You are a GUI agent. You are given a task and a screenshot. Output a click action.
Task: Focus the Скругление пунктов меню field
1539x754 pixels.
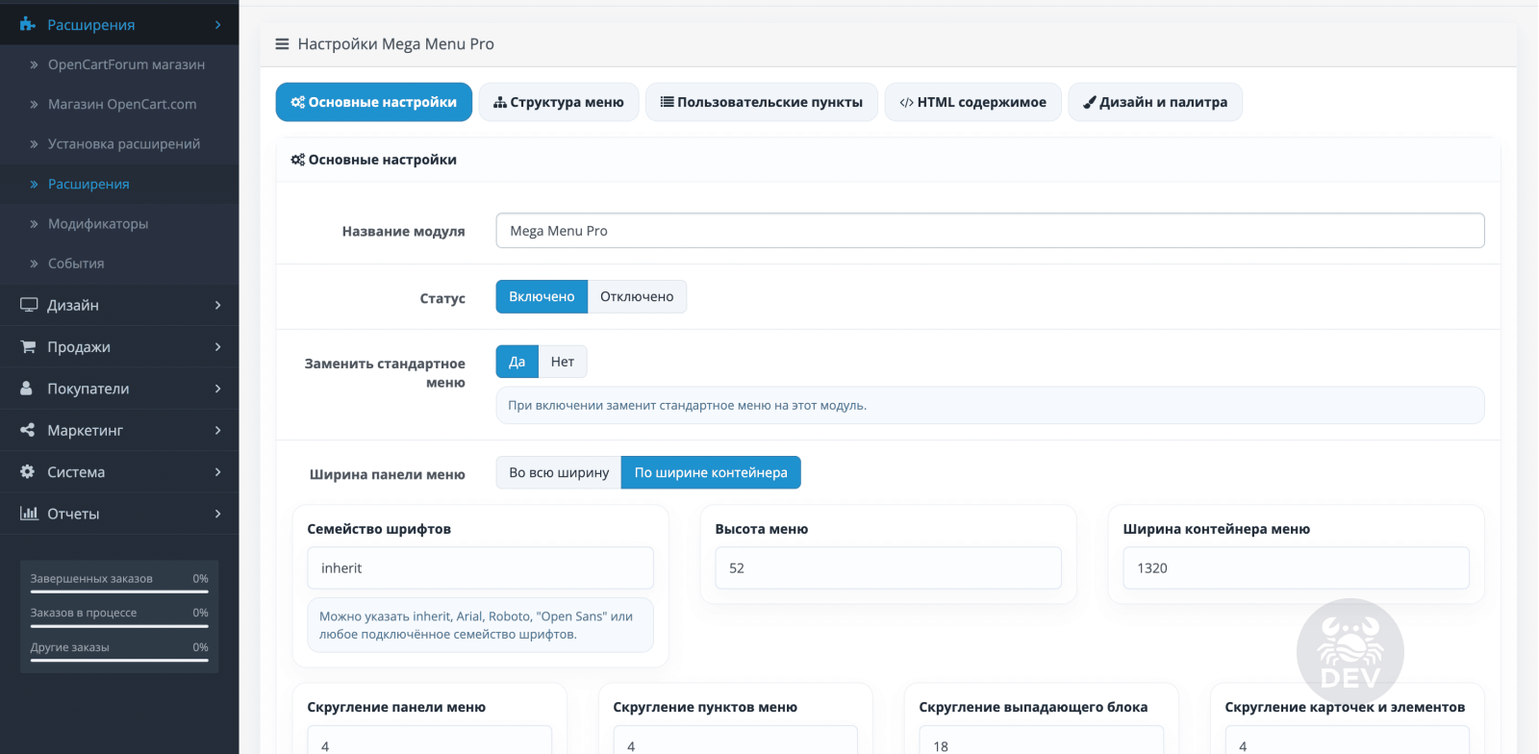[735, 741]
